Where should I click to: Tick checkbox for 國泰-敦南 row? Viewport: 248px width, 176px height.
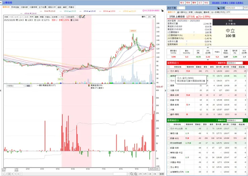[x=168, y=105]
